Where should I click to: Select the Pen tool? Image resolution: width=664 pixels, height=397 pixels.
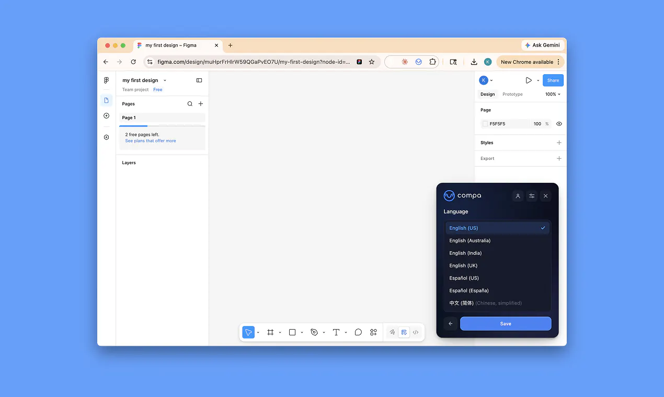[x=314, y=332]
